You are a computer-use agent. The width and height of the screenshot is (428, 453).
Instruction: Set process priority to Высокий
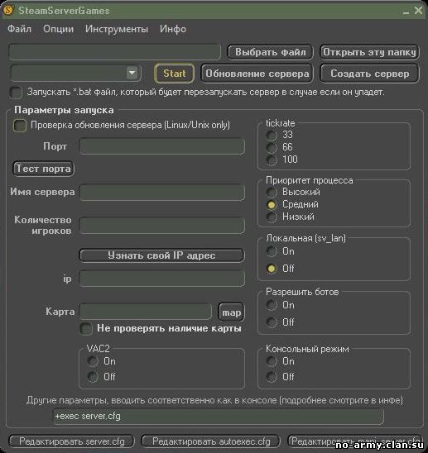point(272,192)
